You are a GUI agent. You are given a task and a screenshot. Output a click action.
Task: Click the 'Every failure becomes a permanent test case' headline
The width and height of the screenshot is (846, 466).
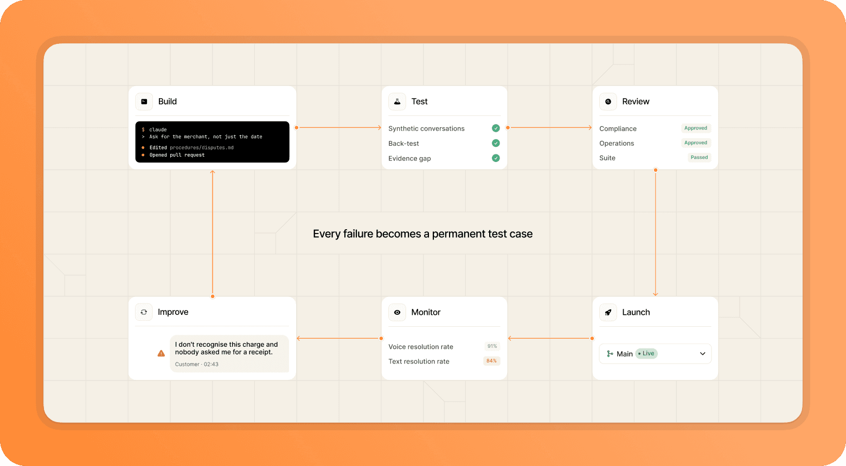423,234
